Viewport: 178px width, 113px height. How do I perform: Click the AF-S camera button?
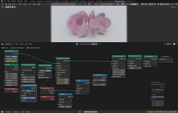[144, 4]
